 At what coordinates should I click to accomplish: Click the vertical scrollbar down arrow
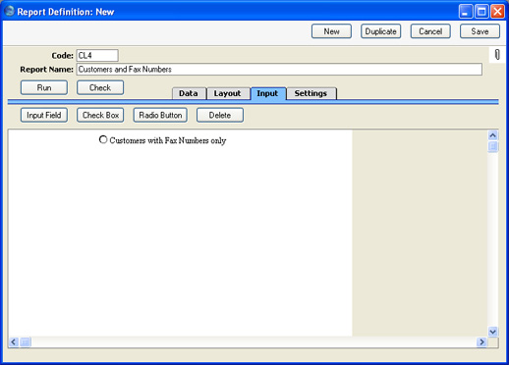[493, 332]
